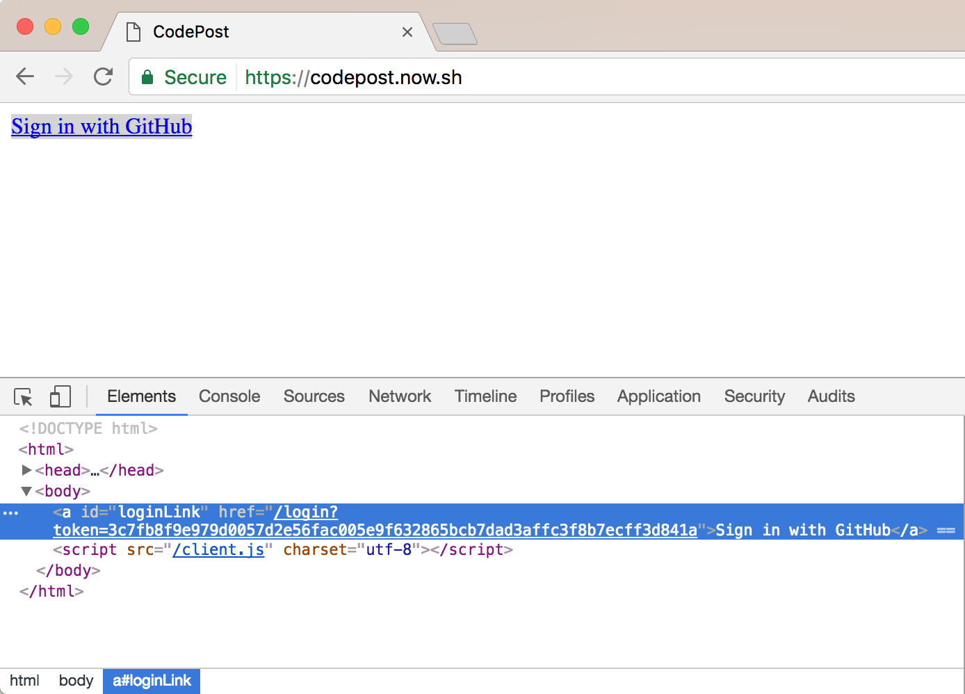
Task: Click the /login?token link in the DOM
Action: 306,512
